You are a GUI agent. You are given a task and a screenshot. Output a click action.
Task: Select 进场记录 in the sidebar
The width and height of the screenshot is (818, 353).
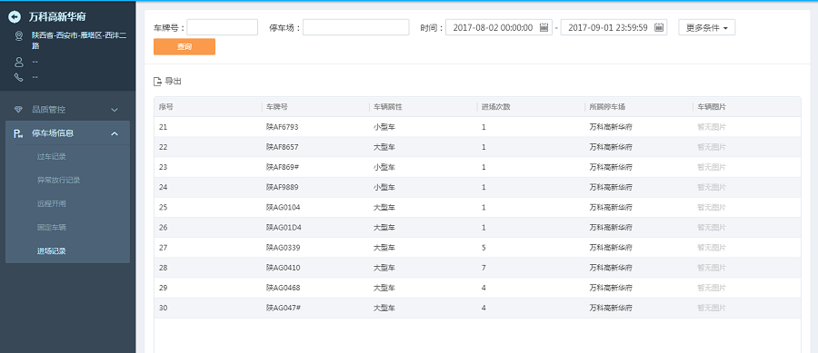tap(52, 251)
